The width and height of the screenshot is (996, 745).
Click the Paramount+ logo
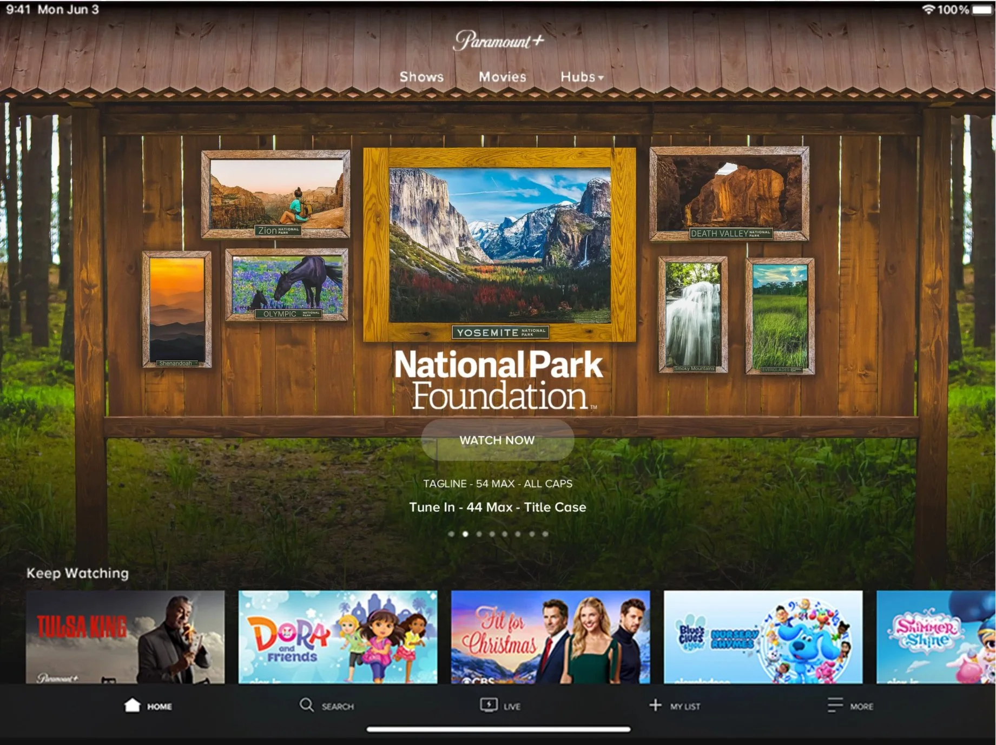click(497, 40)
